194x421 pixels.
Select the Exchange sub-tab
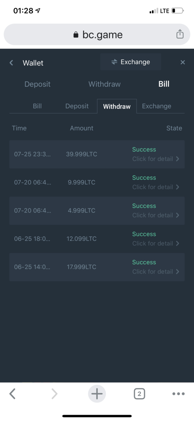(157, 106)
